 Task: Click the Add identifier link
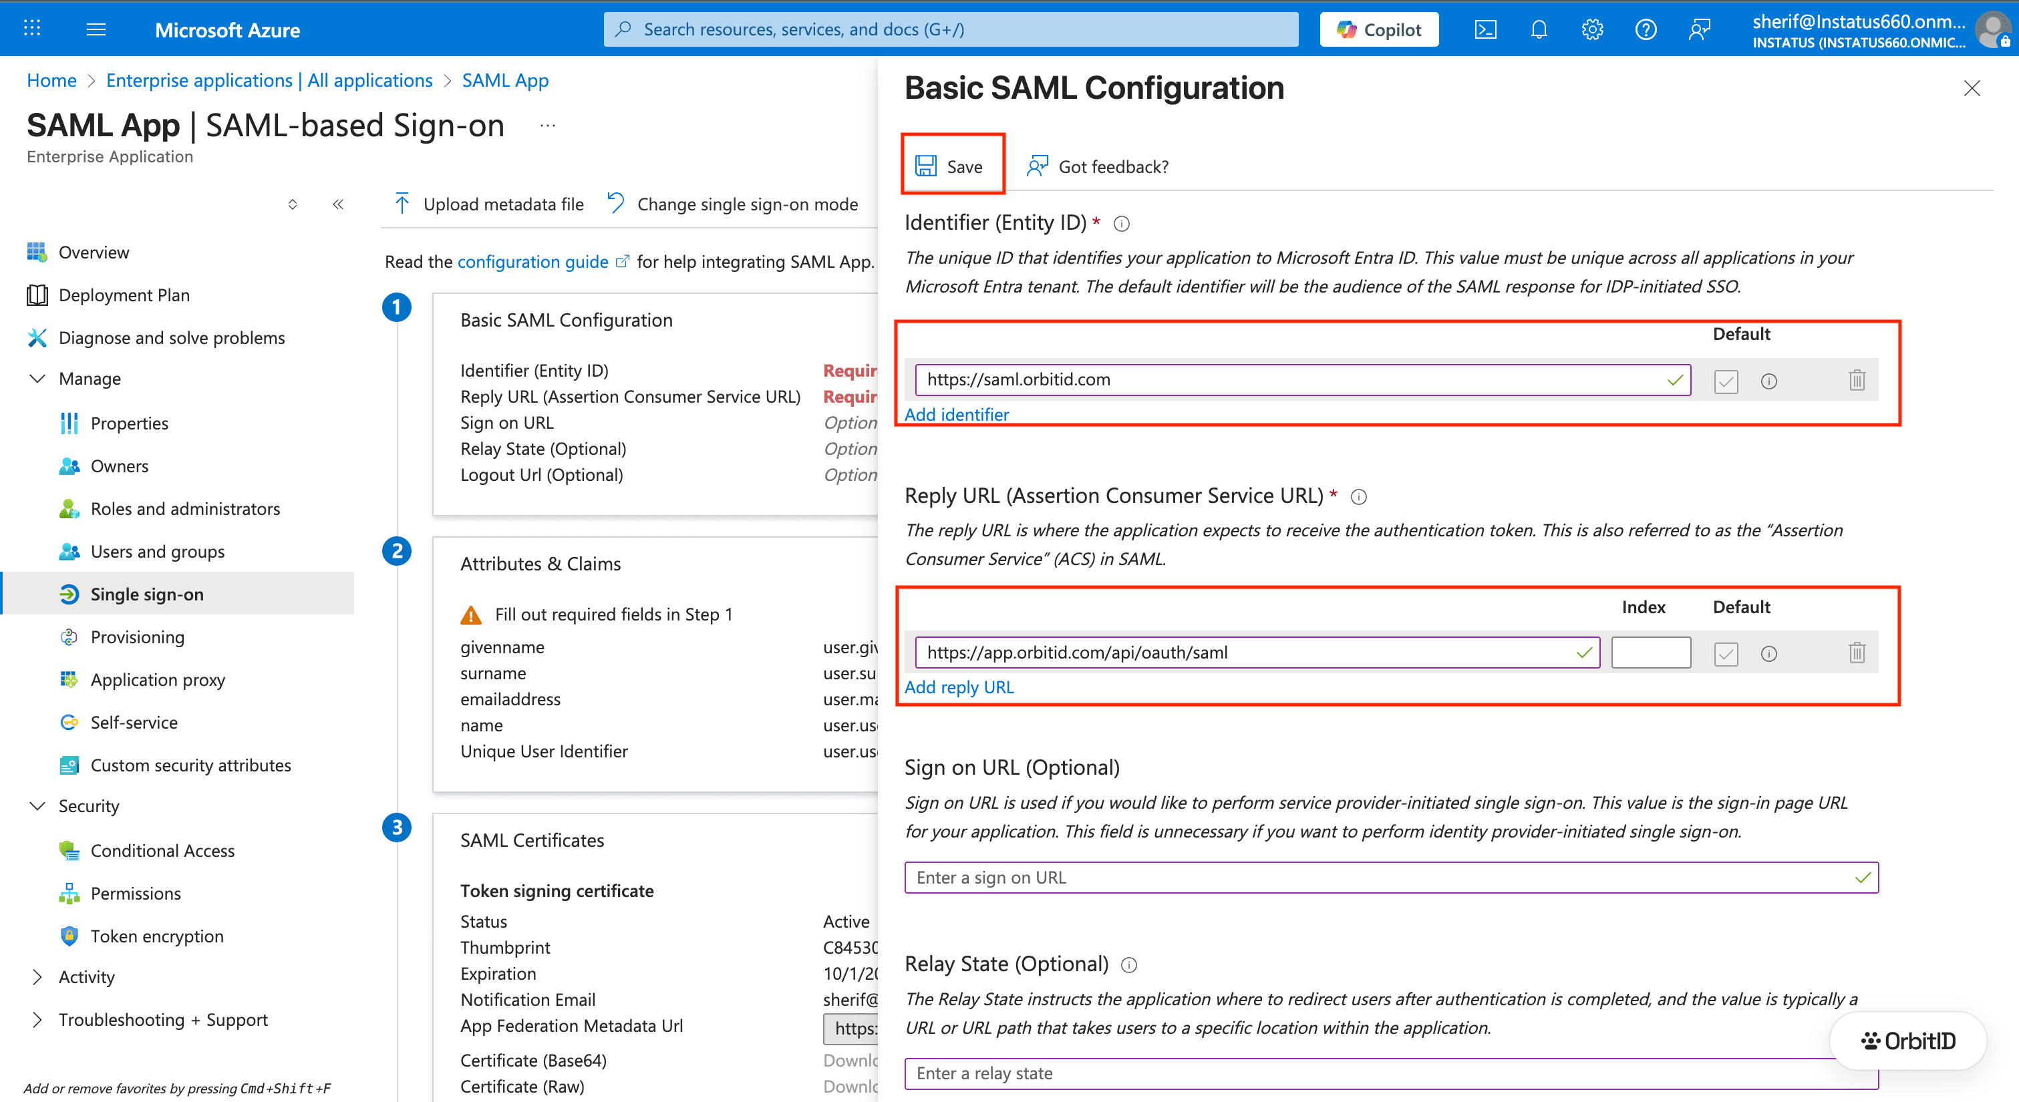pyautogui.click(x=956, y=415)
